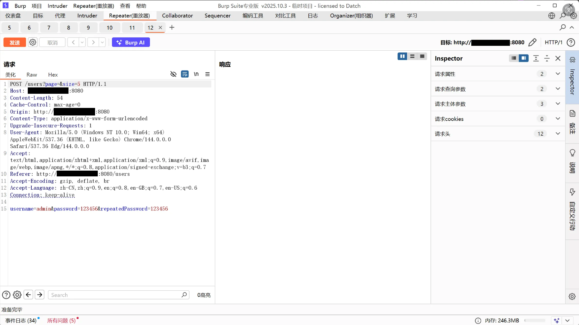The height and width of the screenshot is (325, 579).
Task: Open 帮助 help menu
Action: [x=141, y=6]
